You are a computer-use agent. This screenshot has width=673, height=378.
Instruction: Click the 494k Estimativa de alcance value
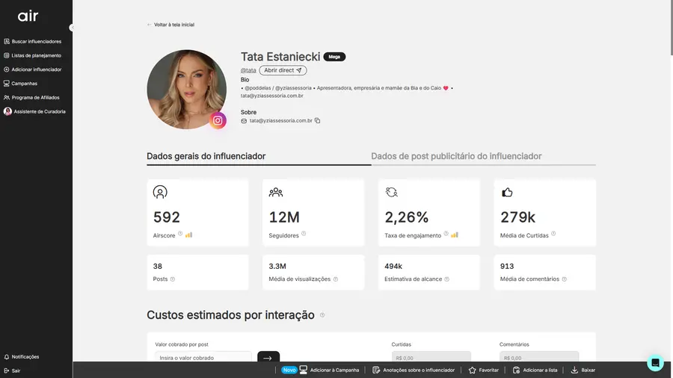pyautogui.click(x=393, y=266)
